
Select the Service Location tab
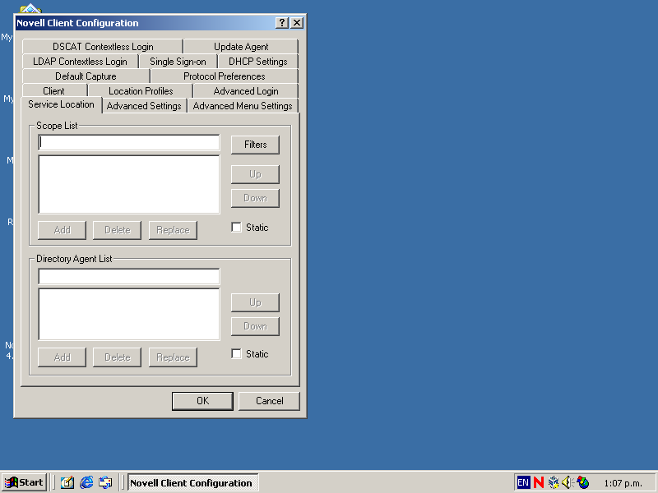pos(61,104)
